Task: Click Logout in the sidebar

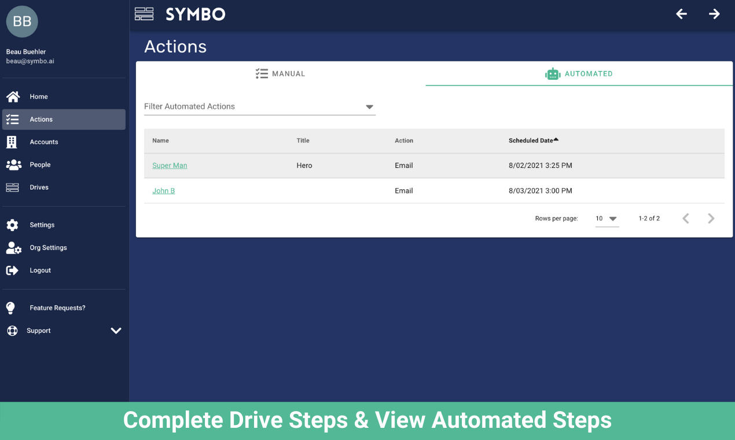Action: click(x=64, y=270)
